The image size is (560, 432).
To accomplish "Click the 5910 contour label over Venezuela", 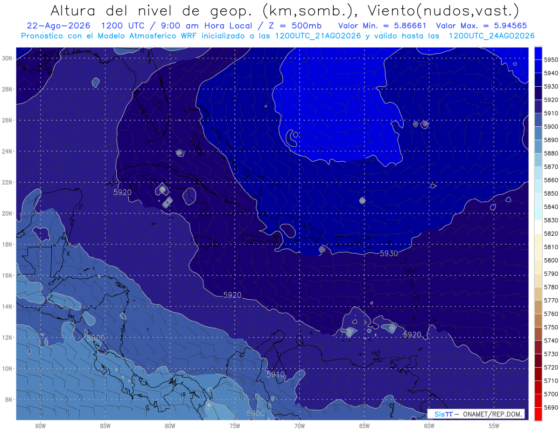I will point(276,374).
